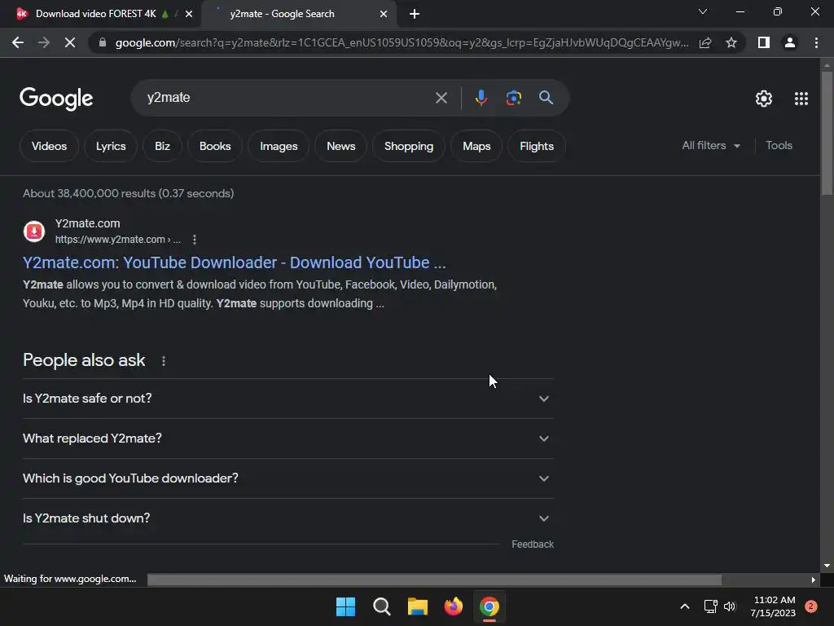Click Chrome icon in taskbar

coord(489,606)
